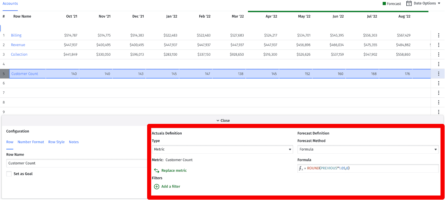Screen dimensions: 445x200
Task: Open the Forecast Method dropdown showing Formula
Action: pyautogui.click(x=368, y=149)
